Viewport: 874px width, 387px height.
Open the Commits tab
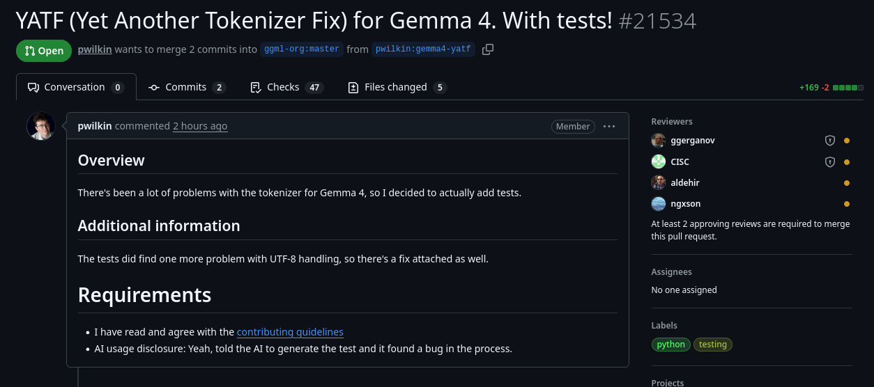[187, 87]
